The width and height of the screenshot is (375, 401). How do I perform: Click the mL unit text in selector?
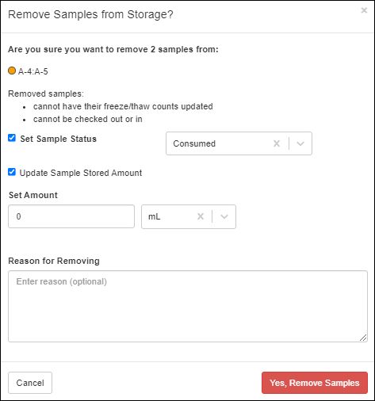click(155, 216)
